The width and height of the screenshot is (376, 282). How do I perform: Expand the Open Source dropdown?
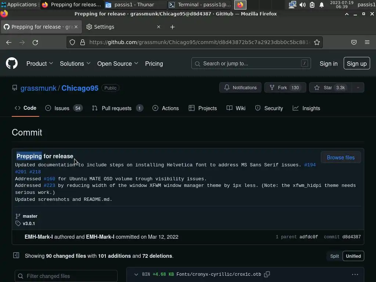tap(118, 64)
